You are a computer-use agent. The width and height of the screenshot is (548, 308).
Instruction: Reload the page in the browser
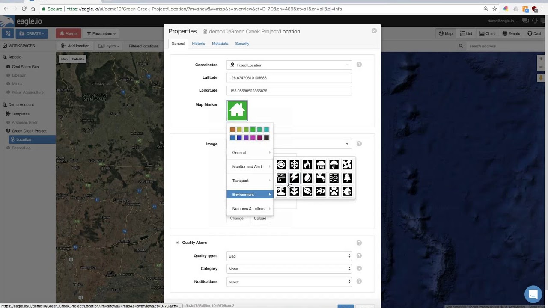24,9
